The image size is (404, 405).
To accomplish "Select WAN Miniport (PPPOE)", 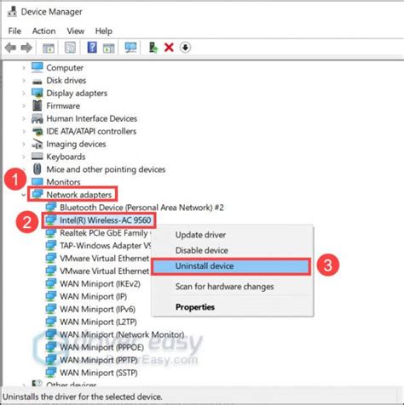I will point(101,347).
